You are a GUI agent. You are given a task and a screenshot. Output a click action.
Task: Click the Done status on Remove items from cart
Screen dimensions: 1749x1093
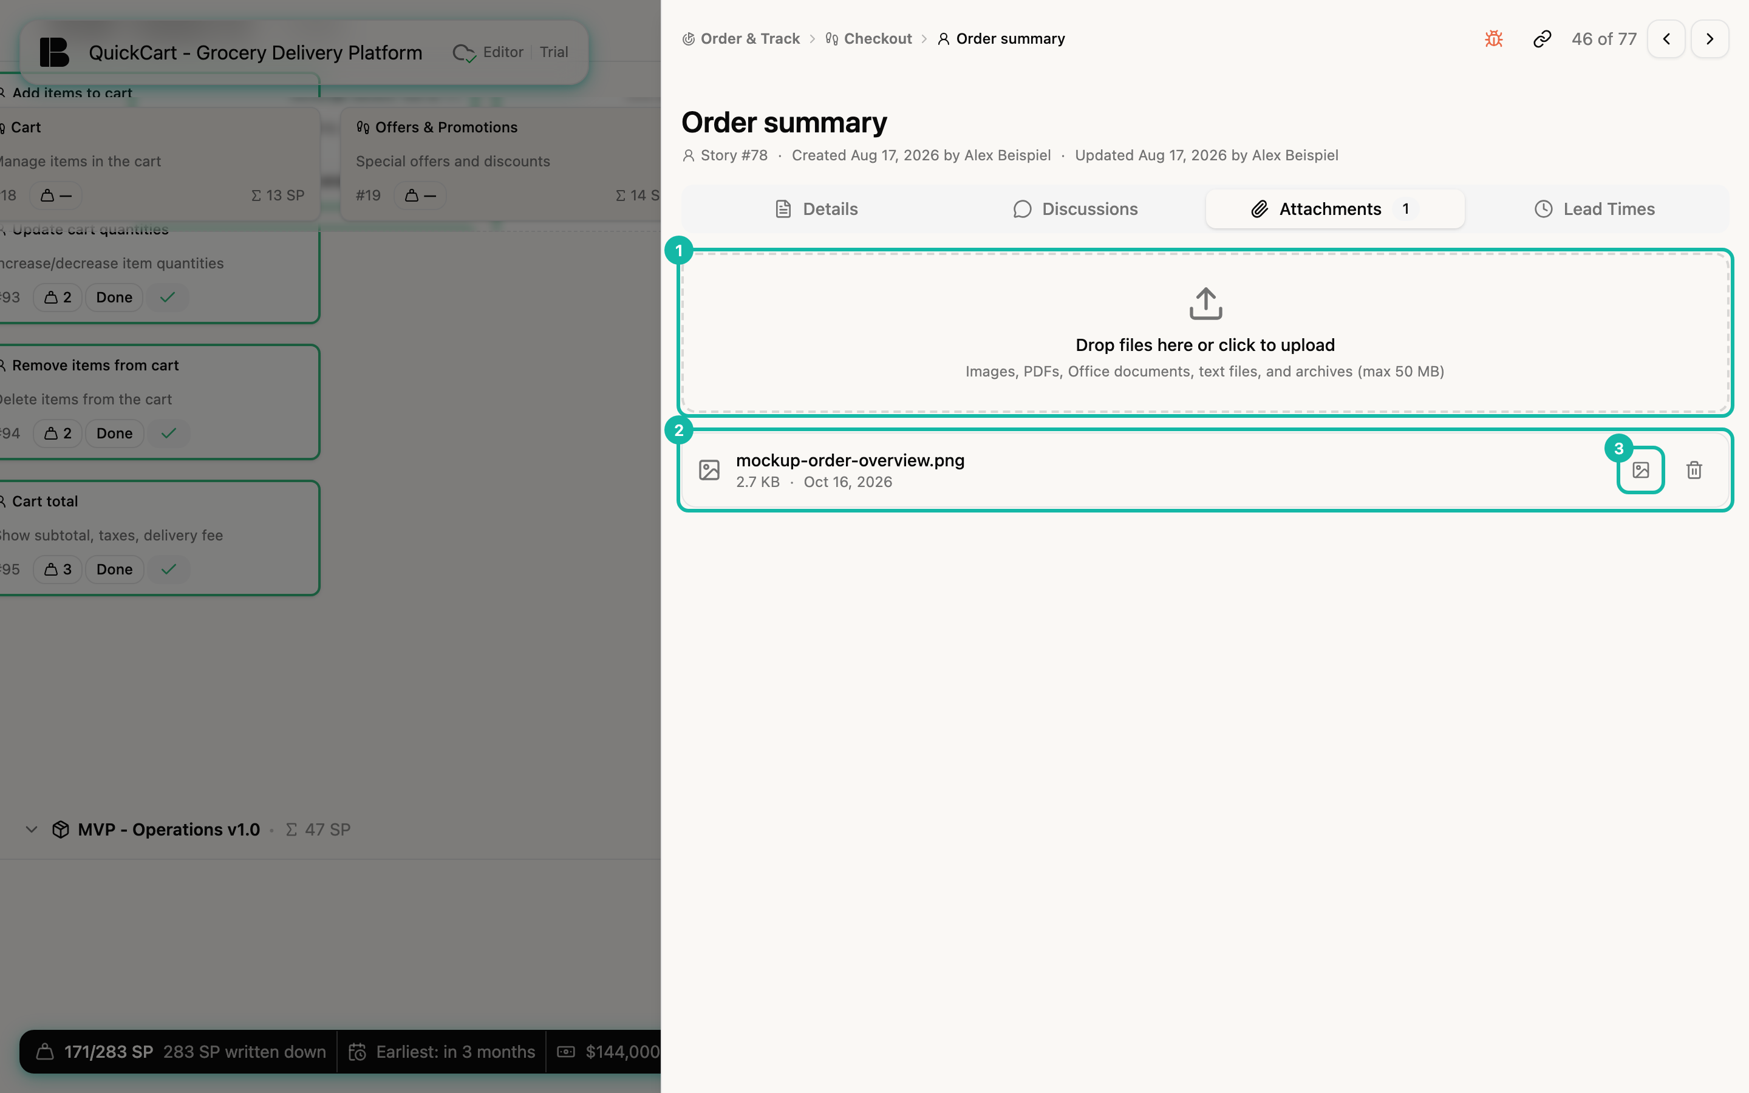coord(114,433)
